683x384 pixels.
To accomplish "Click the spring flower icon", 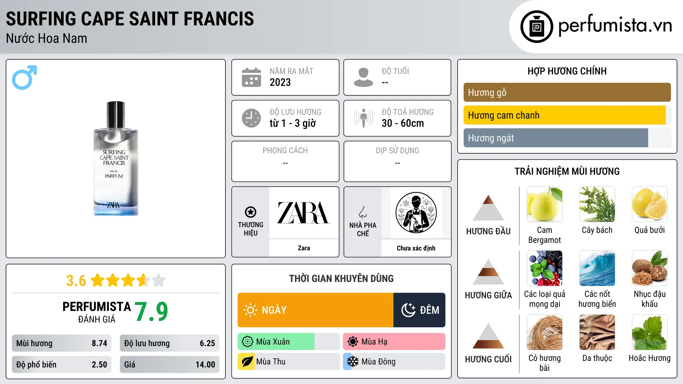I will [x=247, y=342].
